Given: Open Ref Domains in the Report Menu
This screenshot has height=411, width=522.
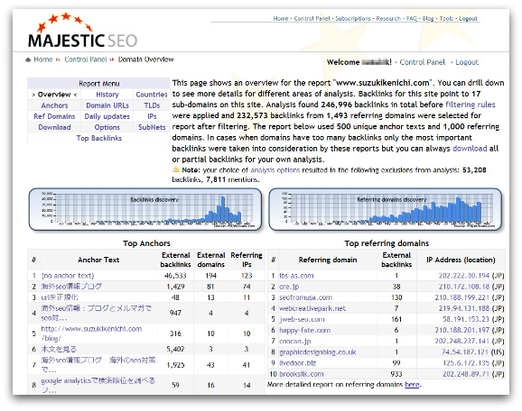Looking at the screenshot, I should point(54,116).
